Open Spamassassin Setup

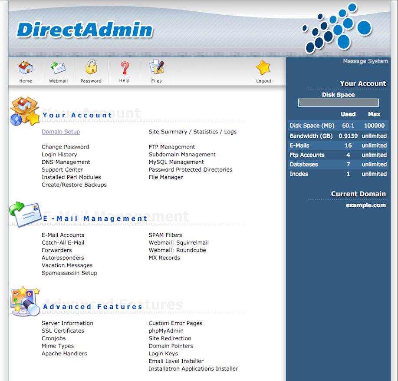(x=69, y=273)
